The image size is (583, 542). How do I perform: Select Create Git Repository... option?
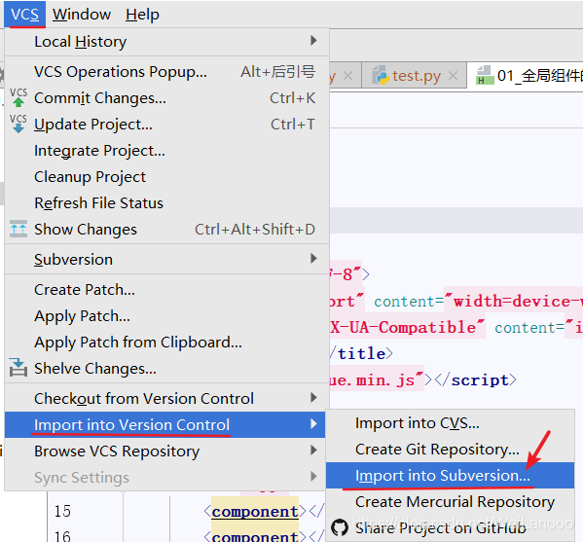coord(451,450)
